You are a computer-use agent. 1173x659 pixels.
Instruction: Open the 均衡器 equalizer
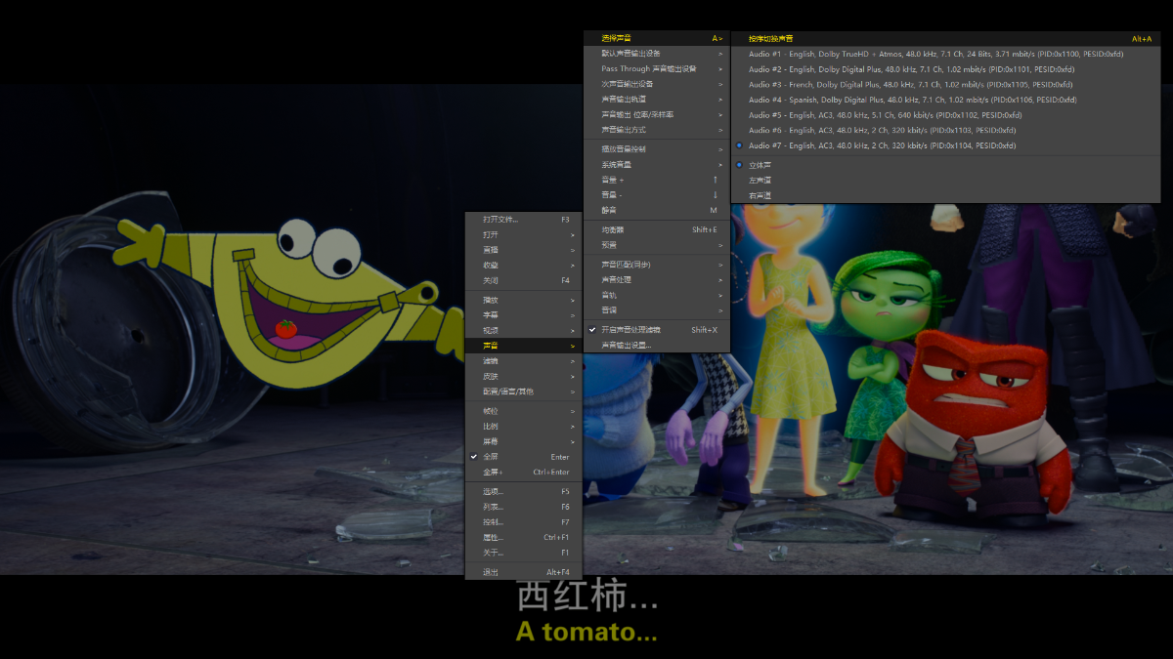613,229
